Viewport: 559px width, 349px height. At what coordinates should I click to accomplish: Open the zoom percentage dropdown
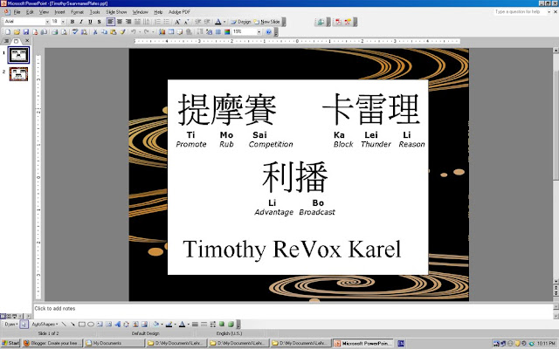(x=259, y=32)
